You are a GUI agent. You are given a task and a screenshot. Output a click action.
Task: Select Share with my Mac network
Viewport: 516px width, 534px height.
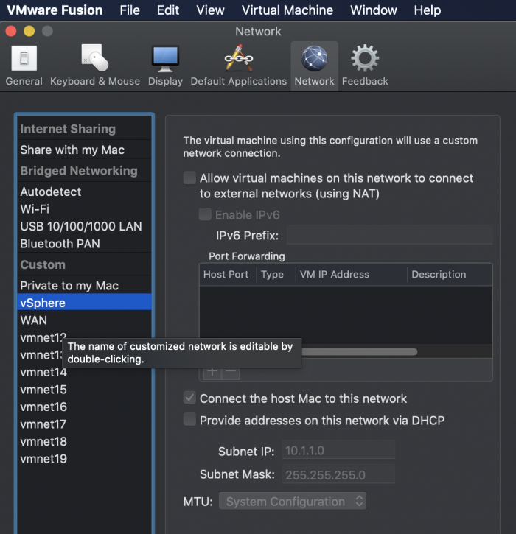(x=84, y=150)
